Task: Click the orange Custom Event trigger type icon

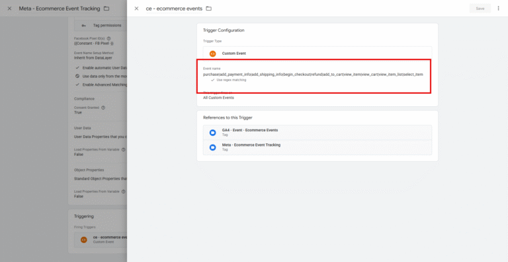Action: [212, 53]
